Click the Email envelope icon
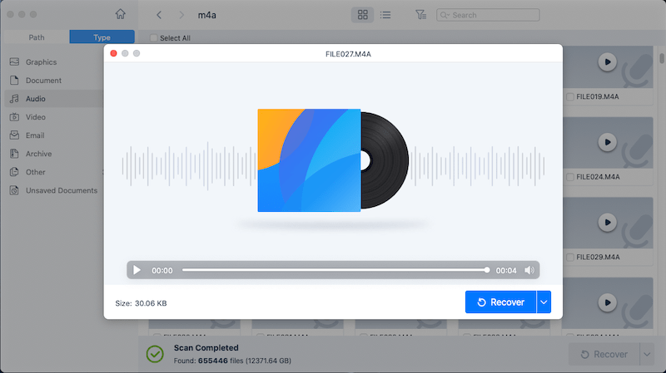The image size is (666, 373). [x=14, y=135]
